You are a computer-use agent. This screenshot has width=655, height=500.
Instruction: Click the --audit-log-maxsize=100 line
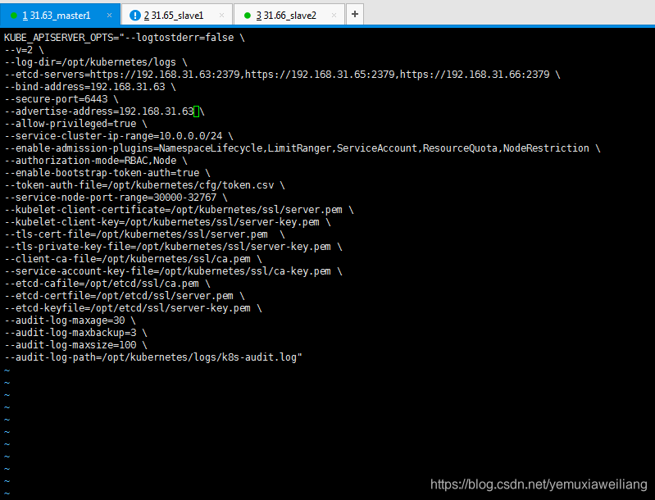[75, 345]
